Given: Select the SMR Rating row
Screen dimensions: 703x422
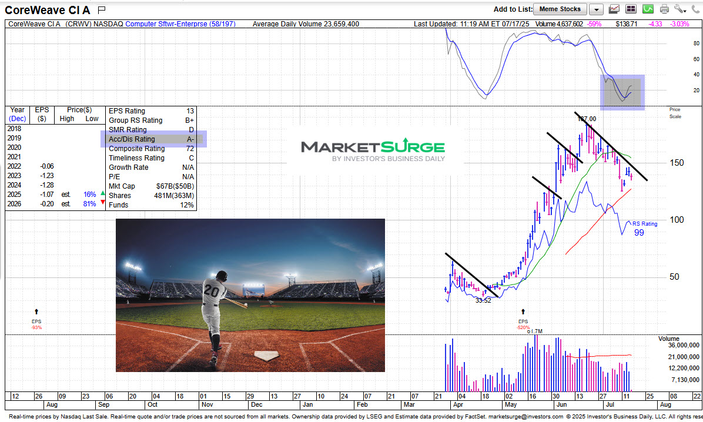Looking at the screenshot, I should [151, 130].
